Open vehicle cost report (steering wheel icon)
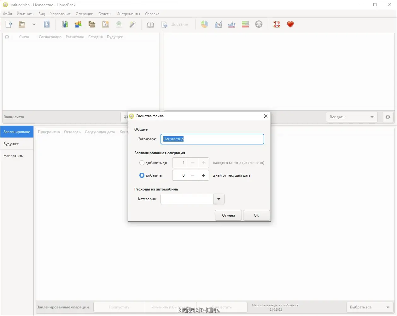This screenshot has width=397, height=316. (x=259, y=24)
